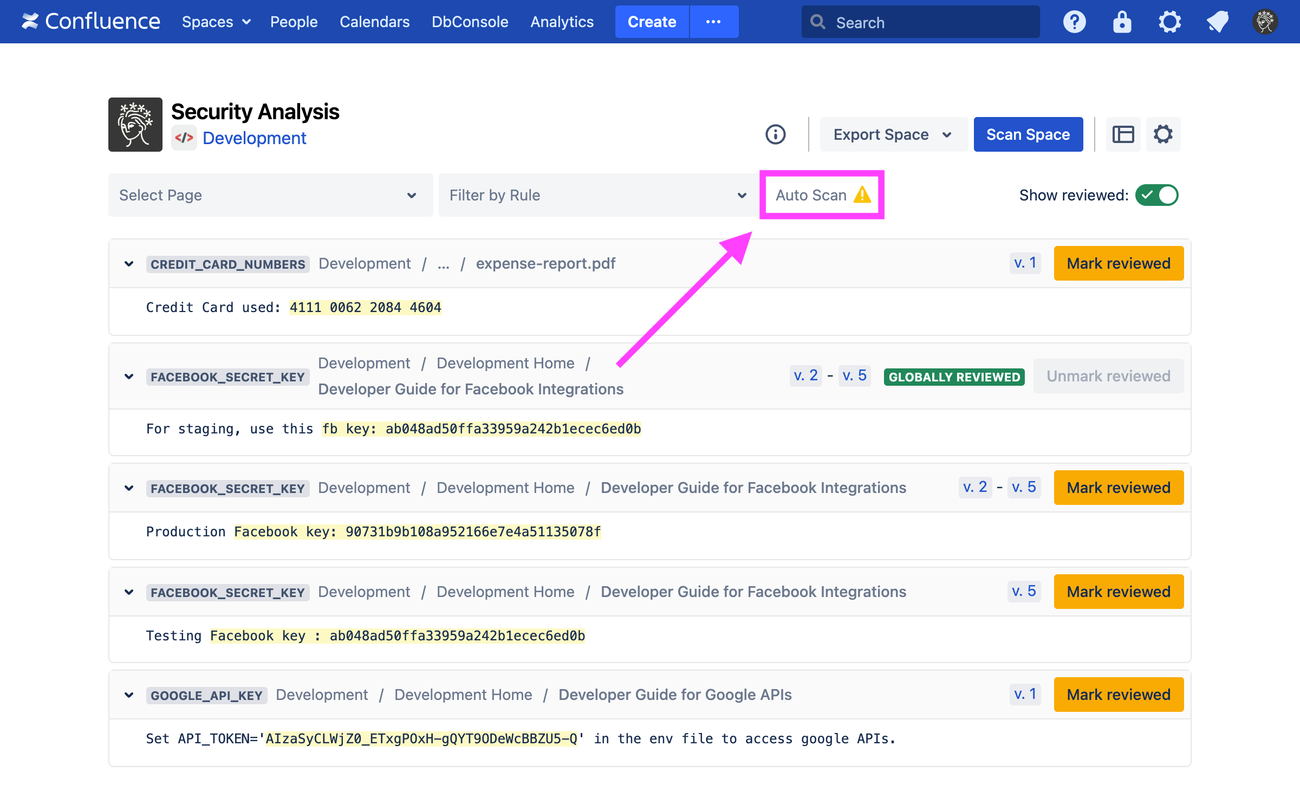Image resolution: width=1300 pixels, height=785 pixels.
Task: Open the Select Page dropdown
Action: [270, 195]
